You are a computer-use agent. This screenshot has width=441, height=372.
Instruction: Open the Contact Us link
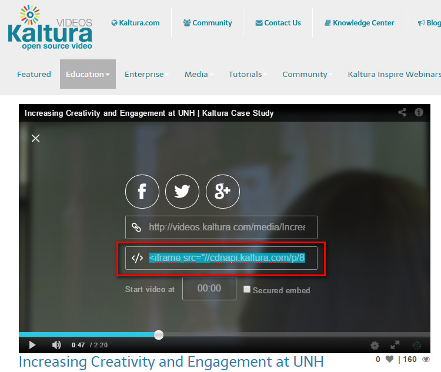pos(278,23)
